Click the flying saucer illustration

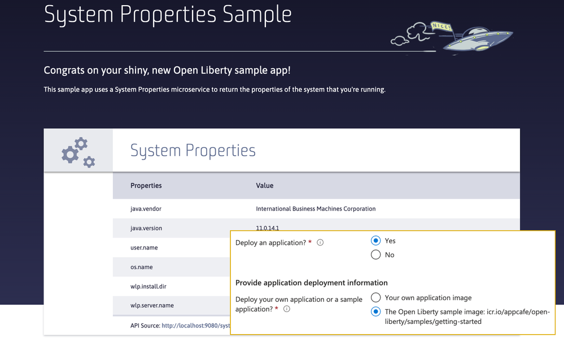[x=478, y=39]
